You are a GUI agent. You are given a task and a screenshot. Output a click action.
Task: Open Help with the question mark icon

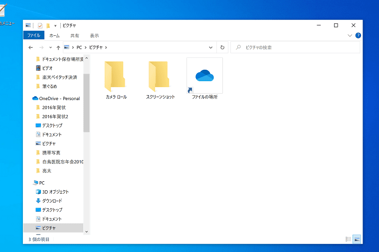click(358, 35)
